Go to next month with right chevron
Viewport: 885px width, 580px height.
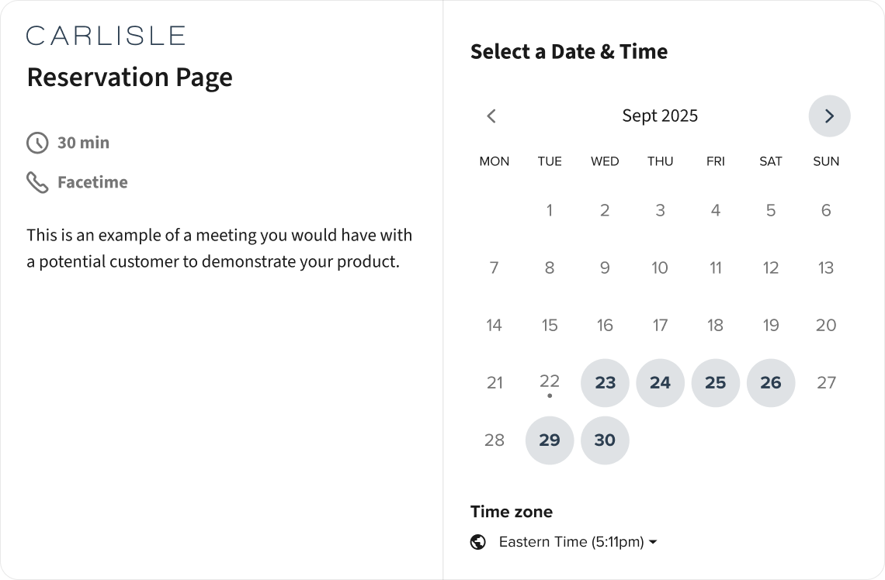pos(829,116)
